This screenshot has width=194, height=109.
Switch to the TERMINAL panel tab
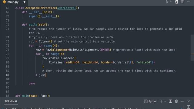point(11,101)
